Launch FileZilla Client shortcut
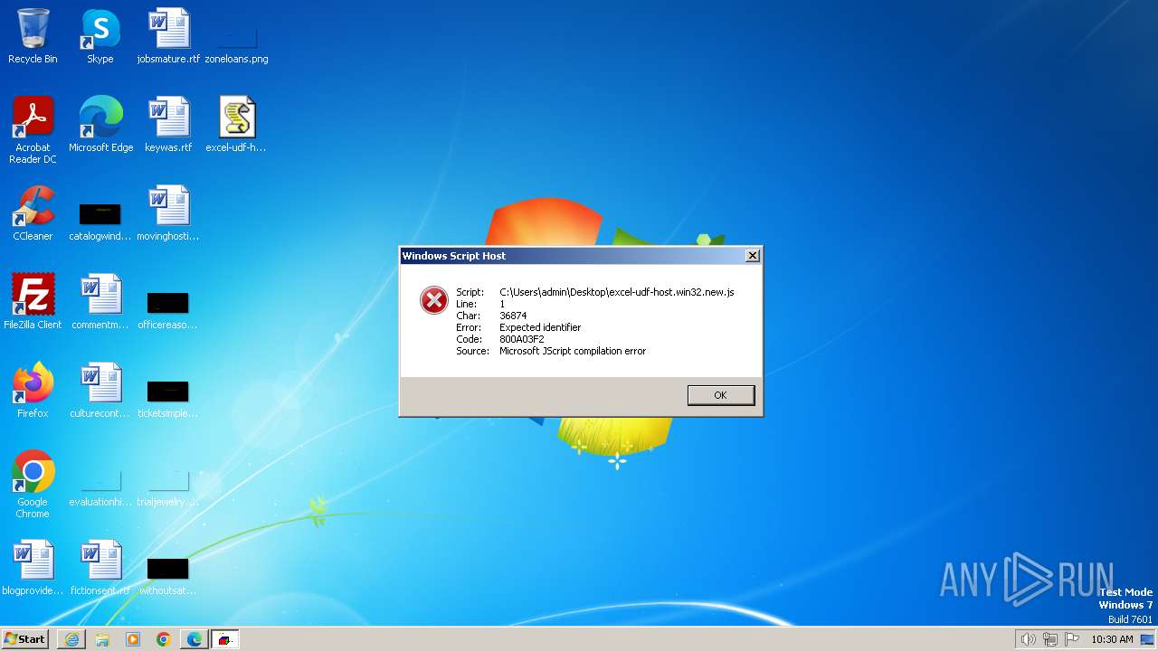The width and height of the screenshot is (1158, 651). [33, 302]
